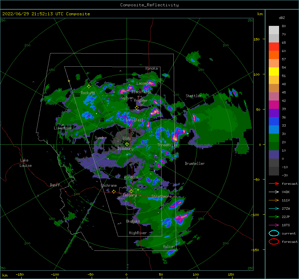
Task: Click the Lake Louise label
Action: (x=26, y=163)
